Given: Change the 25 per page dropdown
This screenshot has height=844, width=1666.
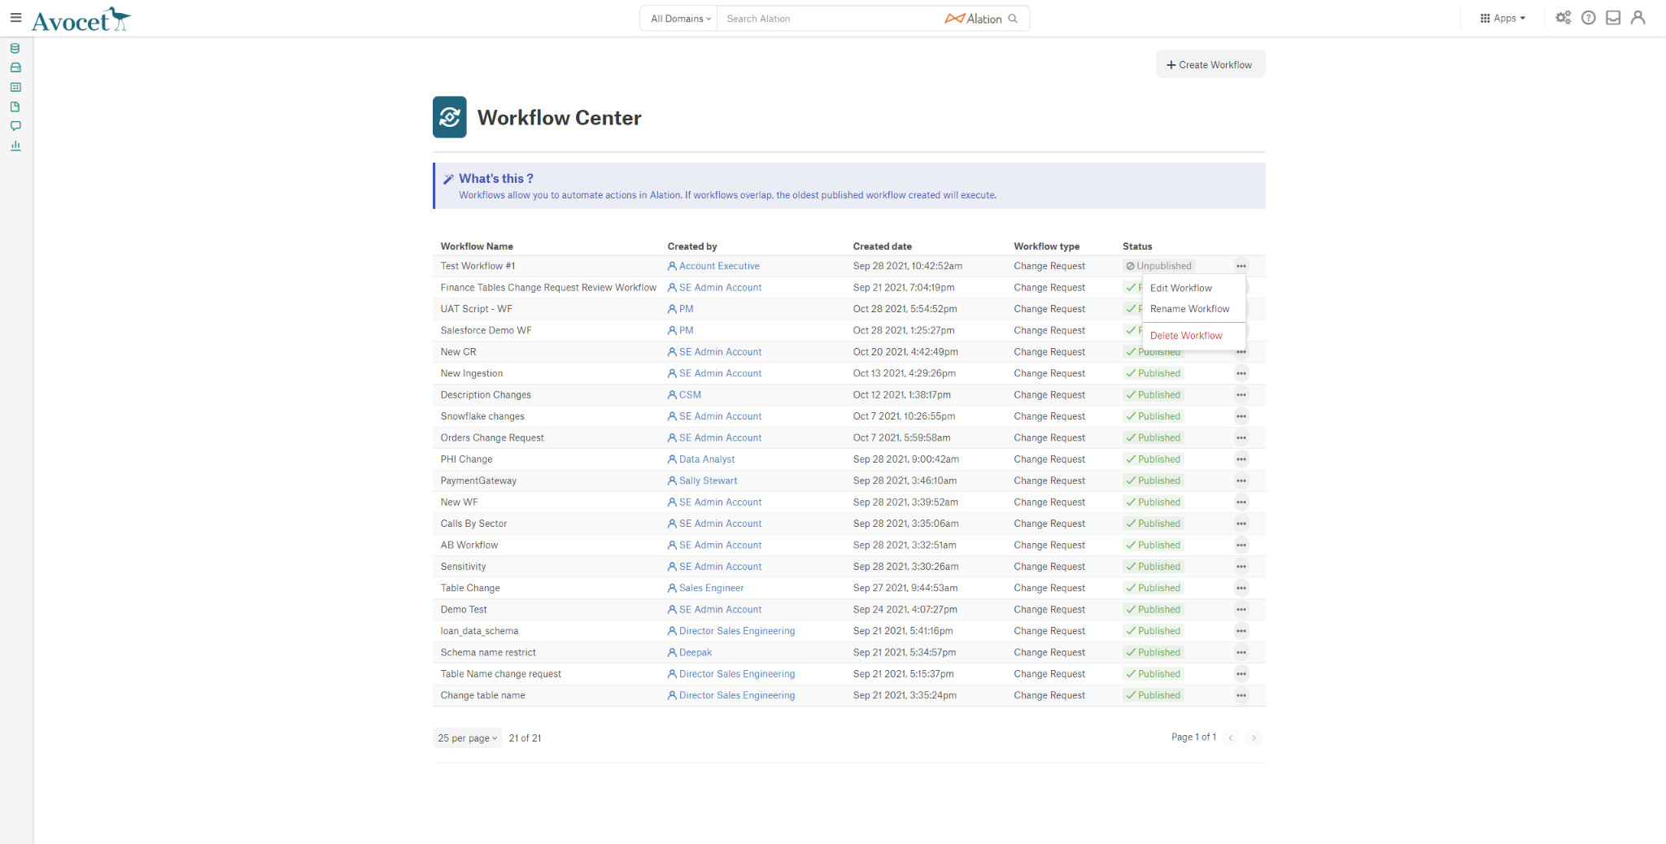Looking at the screenshot, I should click(467, 738).
